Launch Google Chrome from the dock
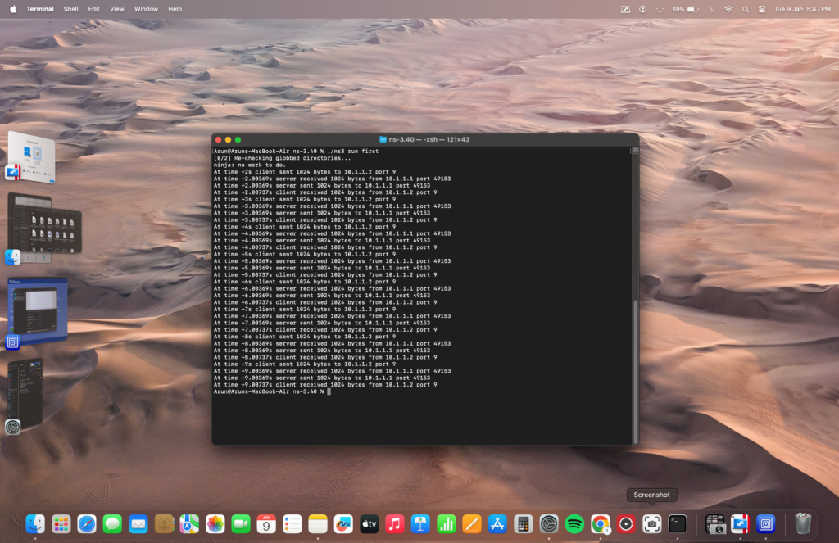This screenshot has width=839, height=543. (601, 524)
